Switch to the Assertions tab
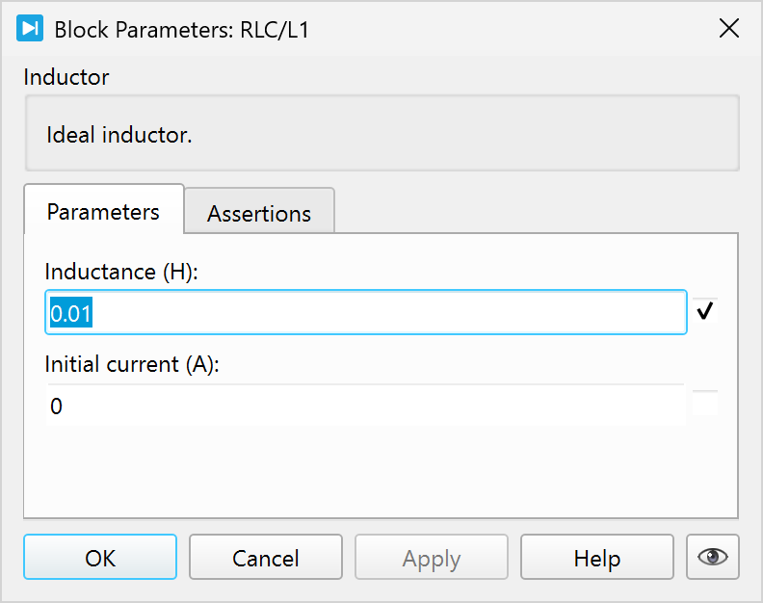This screenshot has height=603, width=763. (259, 213)
